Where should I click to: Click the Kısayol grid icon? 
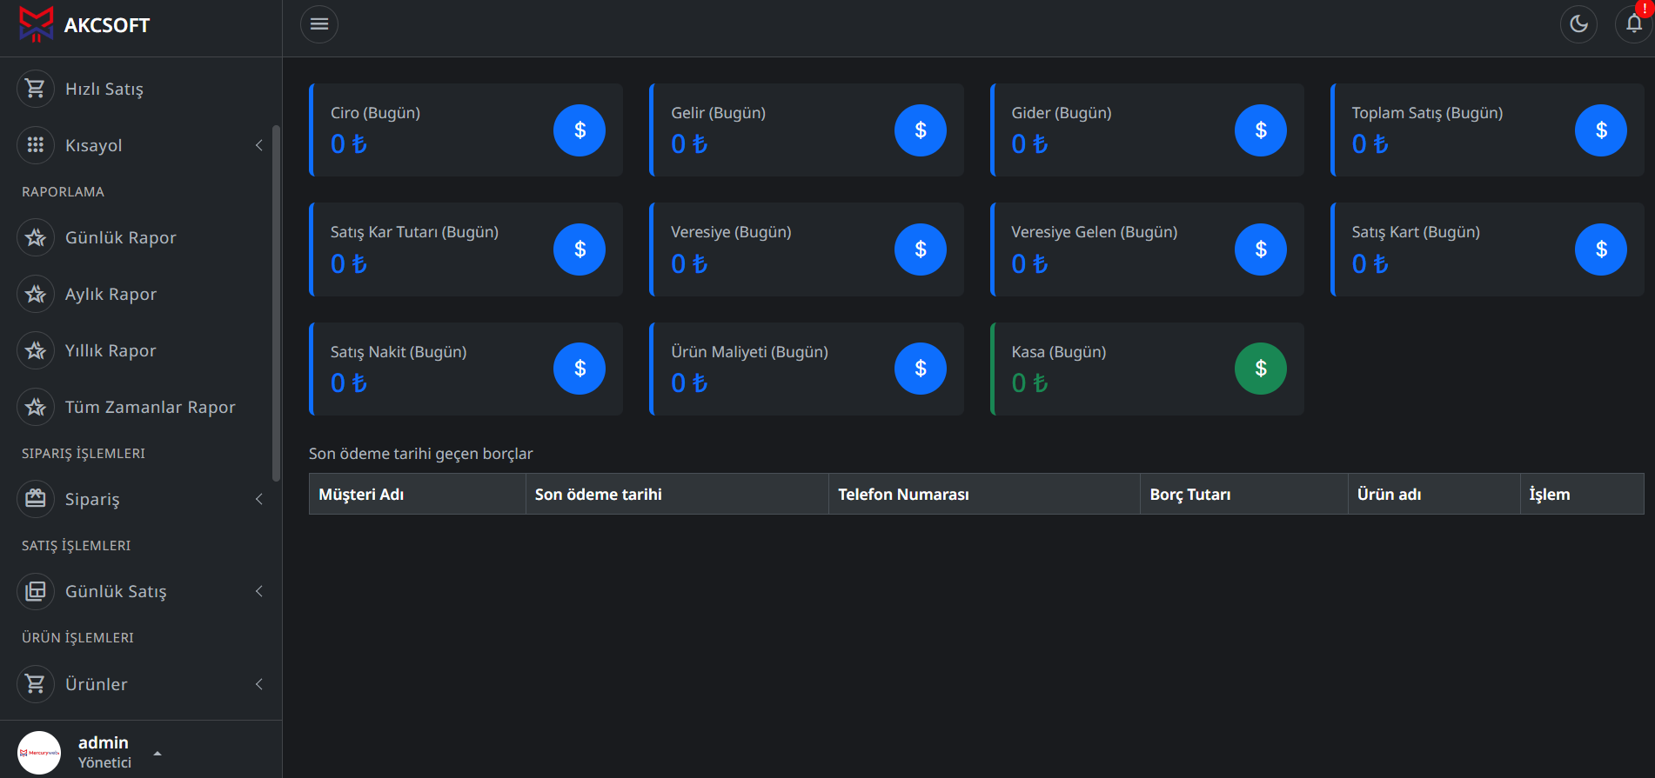click(36, 145)
